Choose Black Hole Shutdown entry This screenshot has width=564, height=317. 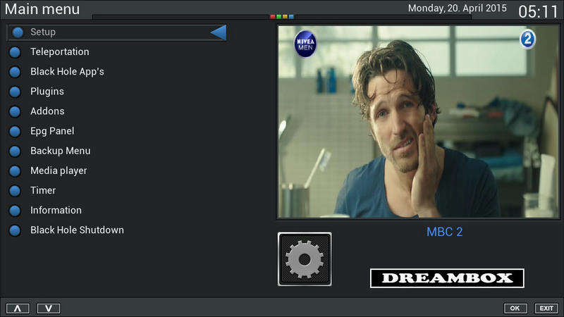[77, 230]
